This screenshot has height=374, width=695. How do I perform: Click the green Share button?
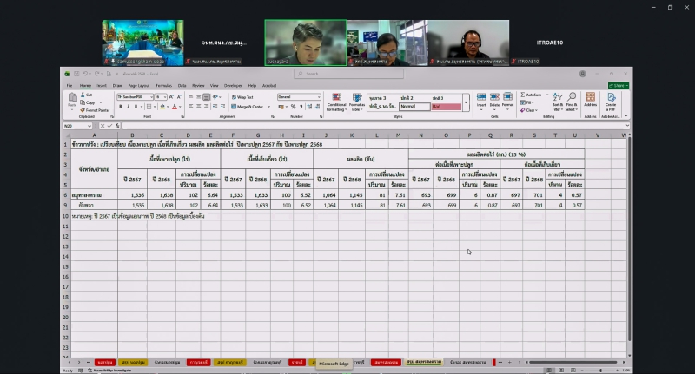tap(619, 86)
